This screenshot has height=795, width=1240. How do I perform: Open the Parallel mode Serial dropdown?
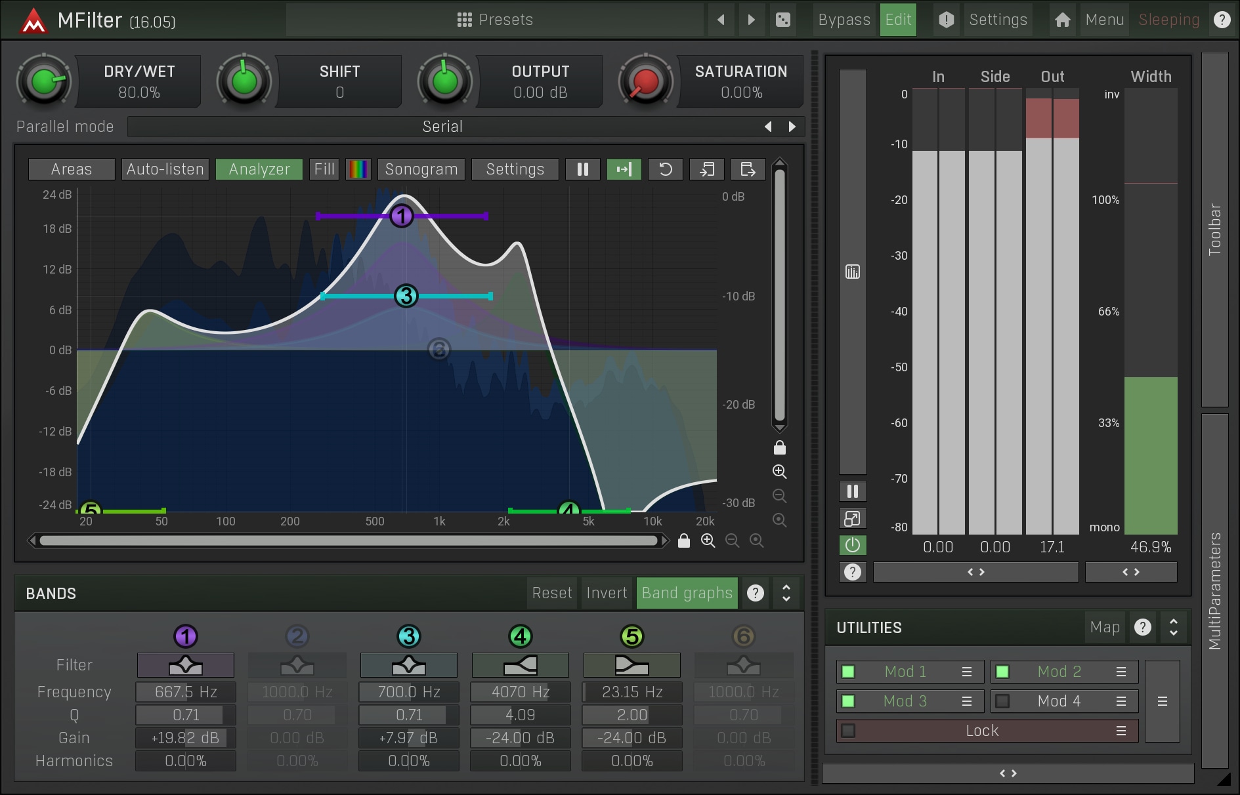(x=442, y=127)
